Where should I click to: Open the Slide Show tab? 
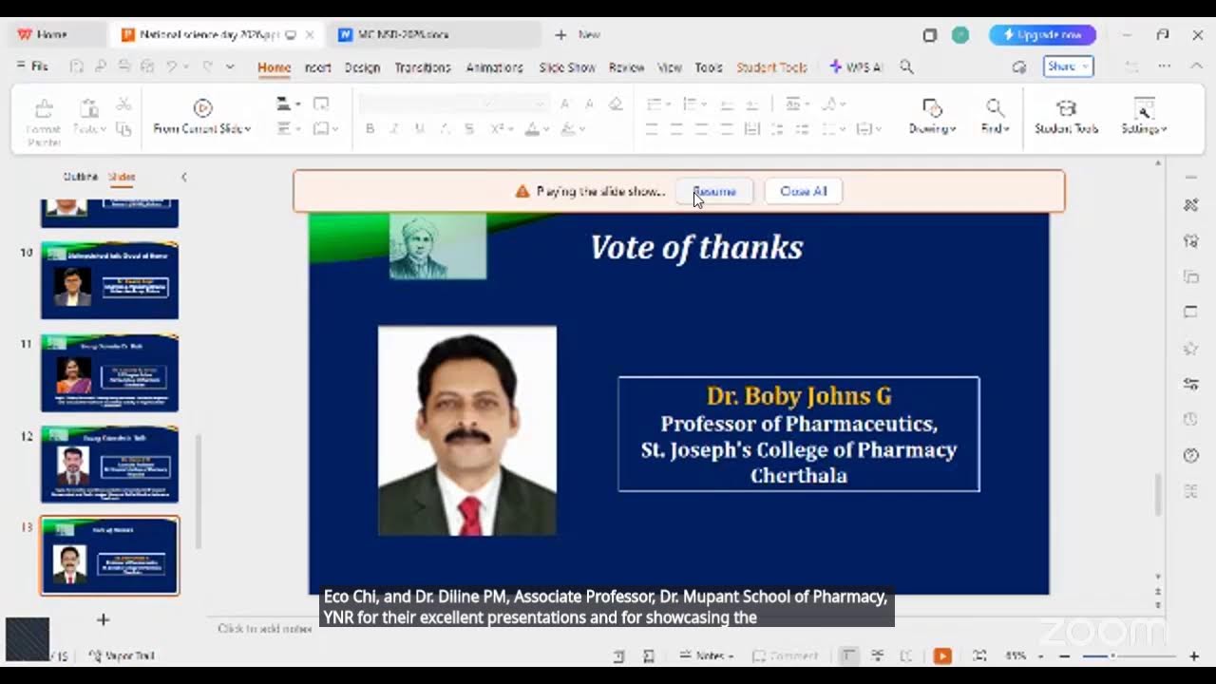567,67
